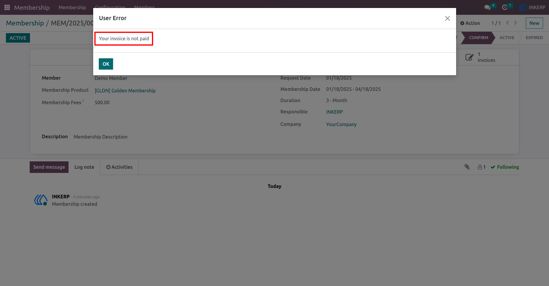The height and width of the screenshot is (286, 549).
Task: Open the INKERP responsible link
Action: click(334, 112)
